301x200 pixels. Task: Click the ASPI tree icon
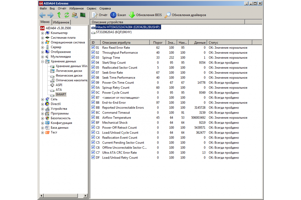point(52,85)
